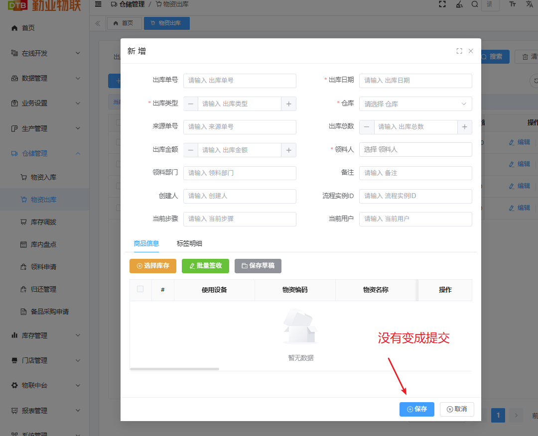Image resolution: width=538 pixels, height=436 pixels.
Task: Increase 出库总数 with plus button
Action: (465, 127)
